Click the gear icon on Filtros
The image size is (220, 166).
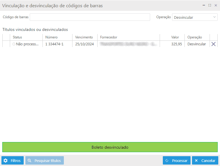6,161
